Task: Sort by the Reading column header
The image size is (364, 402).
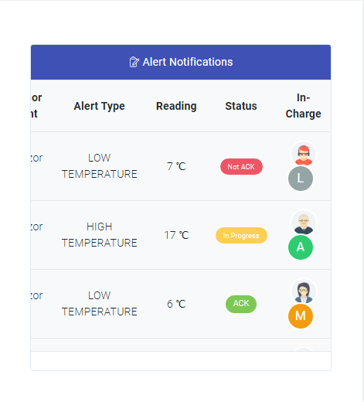Action: [x=176, y=106]
